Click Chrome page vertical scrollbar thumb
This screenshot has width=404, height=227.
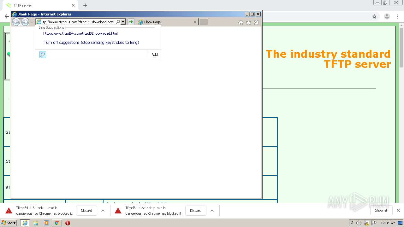click(x=401, y=47)
